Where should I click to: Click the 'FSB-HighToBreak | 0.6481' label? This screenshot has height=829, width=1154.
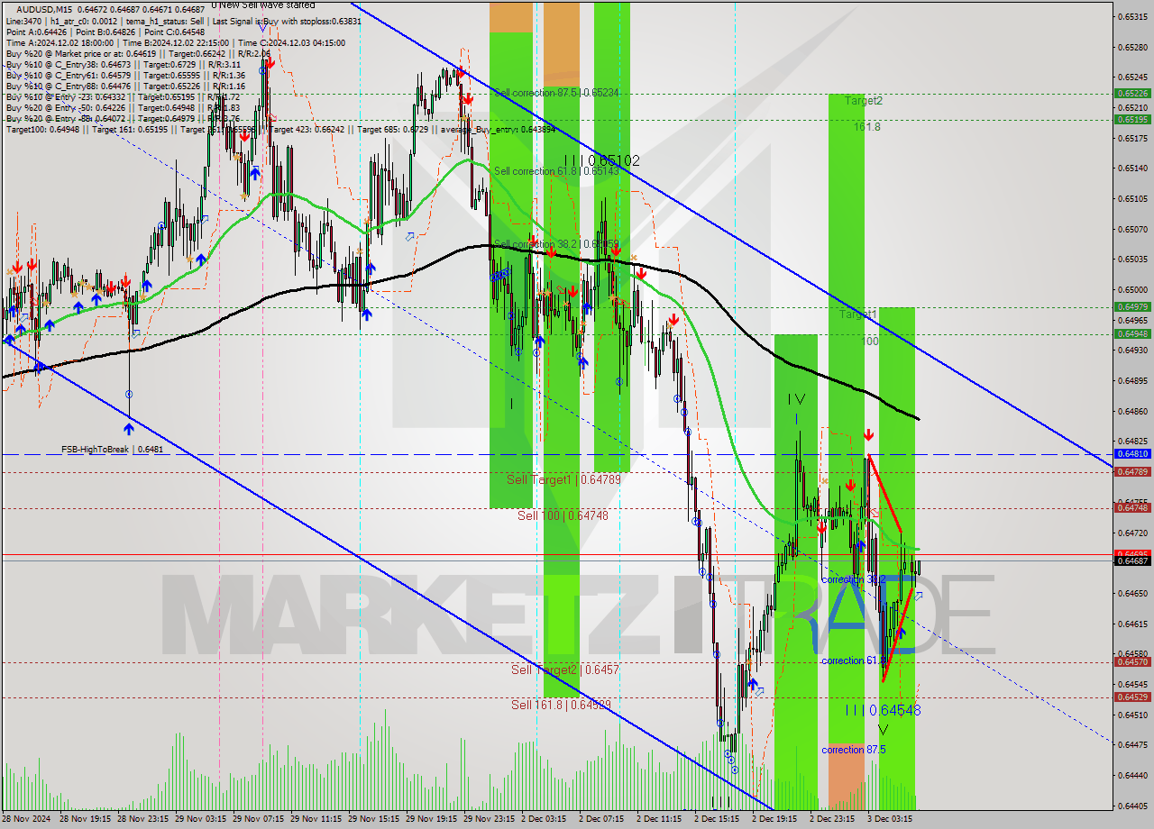click(x=112, y=449)
